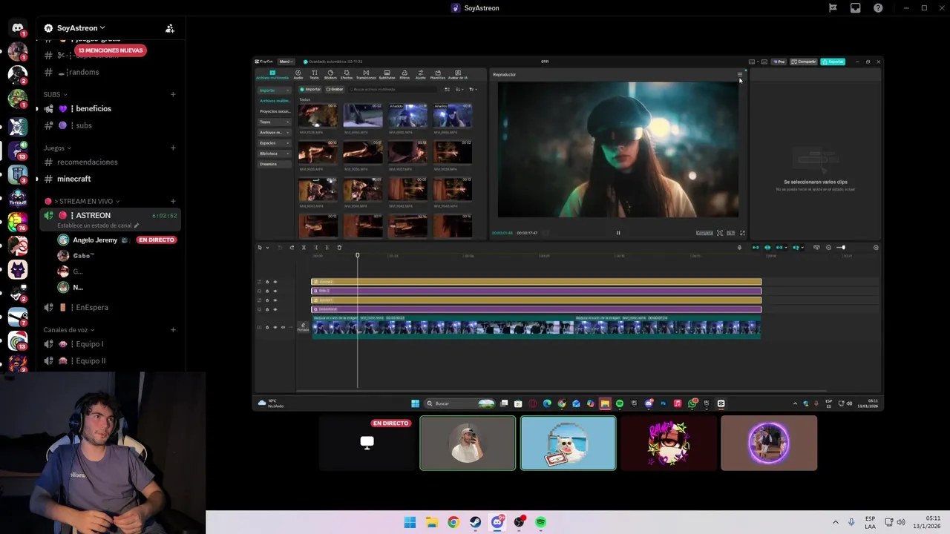Toggle fullscreen in the CapCut player
The image size is (950, 534).
[x=742, y=233]
